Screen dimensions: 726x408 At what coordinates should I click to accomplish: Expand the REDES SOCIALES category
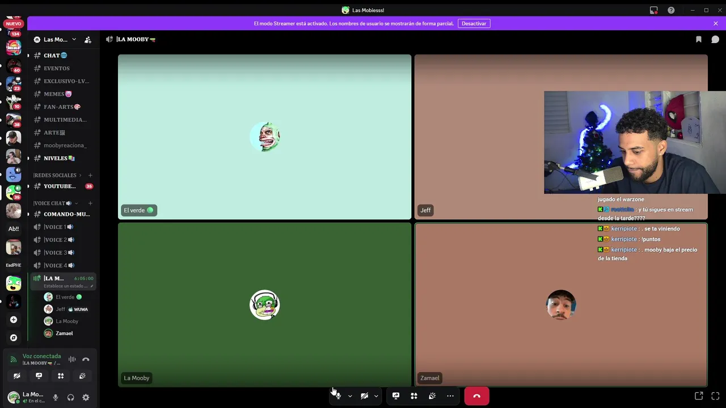(57, 175)
